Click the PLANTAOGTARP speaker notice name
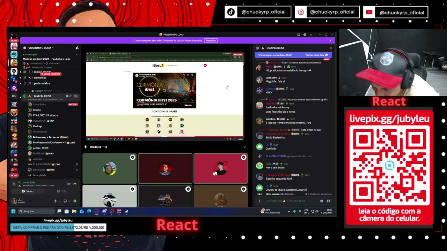The image size is (447, 251). coord(276,156)
